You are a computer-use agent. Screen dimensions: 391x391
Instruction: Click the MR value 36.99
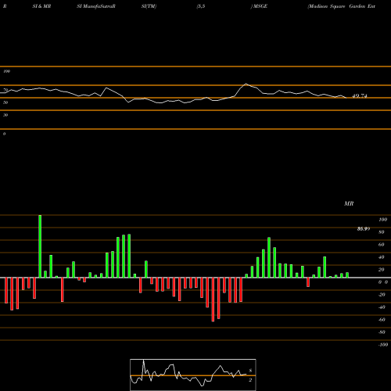tap(364, 229)
